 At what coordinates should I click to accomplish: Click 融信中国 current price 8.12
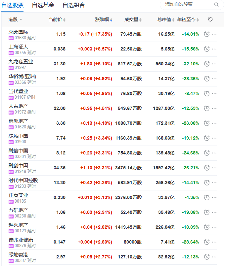(61, 153)
